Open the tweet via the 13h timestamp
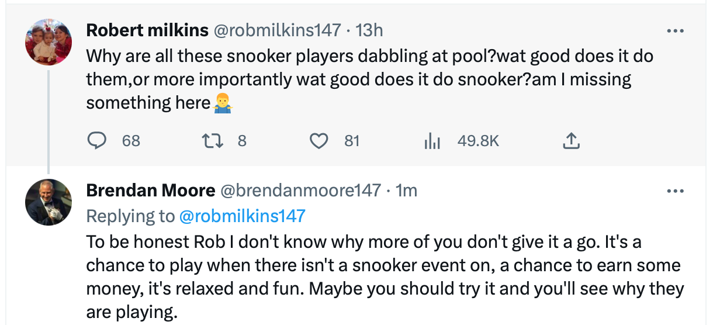Screen dimensions: 713x325 pos(369,30)
